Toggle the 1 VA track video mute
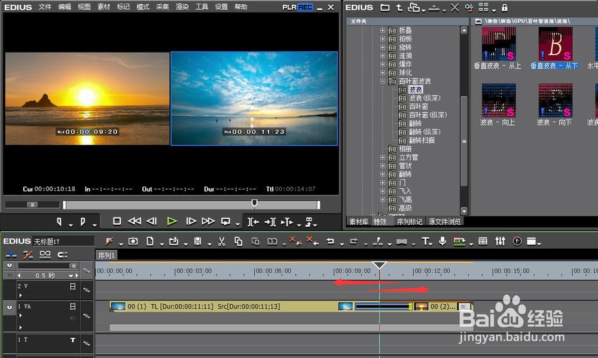This screenshot has width=598, height=358. pyautogui.click(x=73, y=307)
